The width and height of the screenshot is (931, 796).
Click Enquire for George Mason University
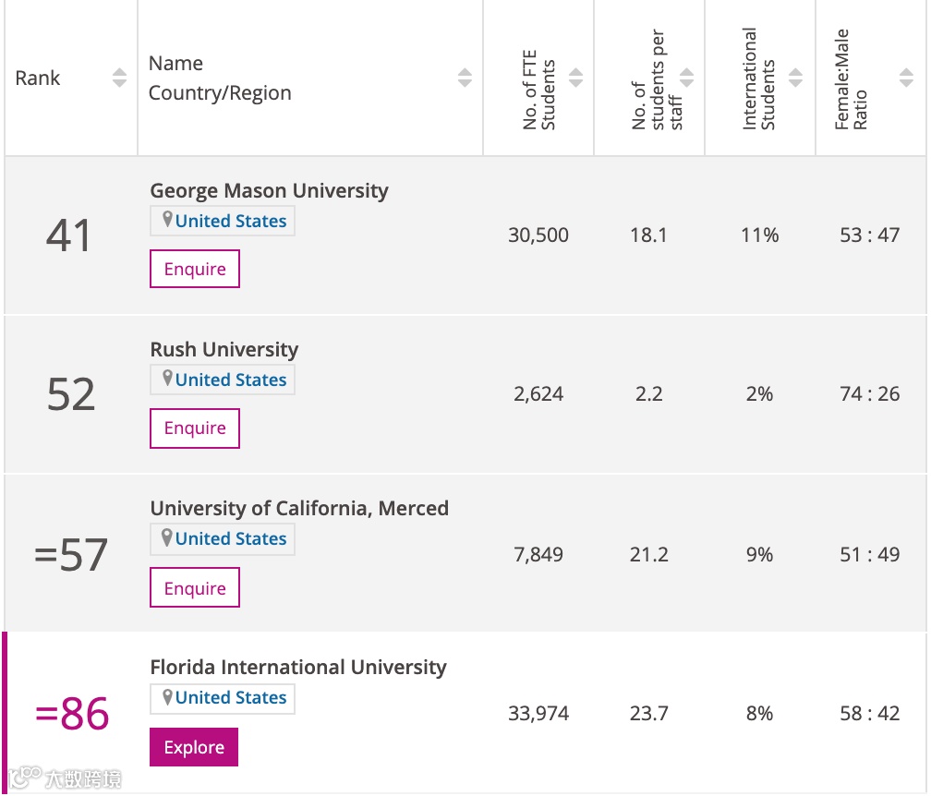pyautogui.click(x=195, y=269)
